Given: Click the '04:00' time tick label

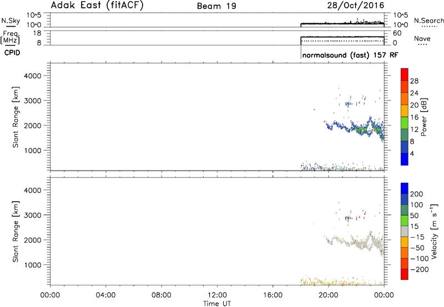Looking at the screenshot, I should pos(106,295).
